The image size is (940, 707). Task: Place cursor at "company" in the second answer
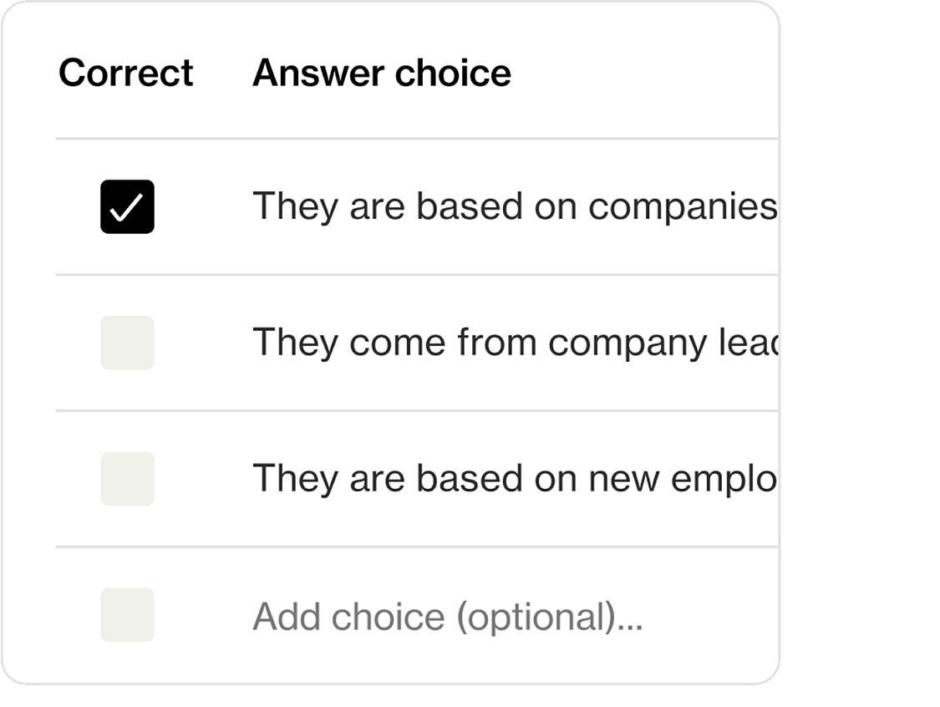pyautogui.click(x=627, y=343)
